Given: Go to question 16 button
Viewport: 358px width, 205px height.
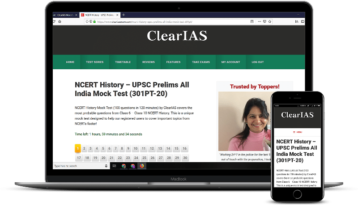Looking at the screenshot, I should click(x=184, y=149).
